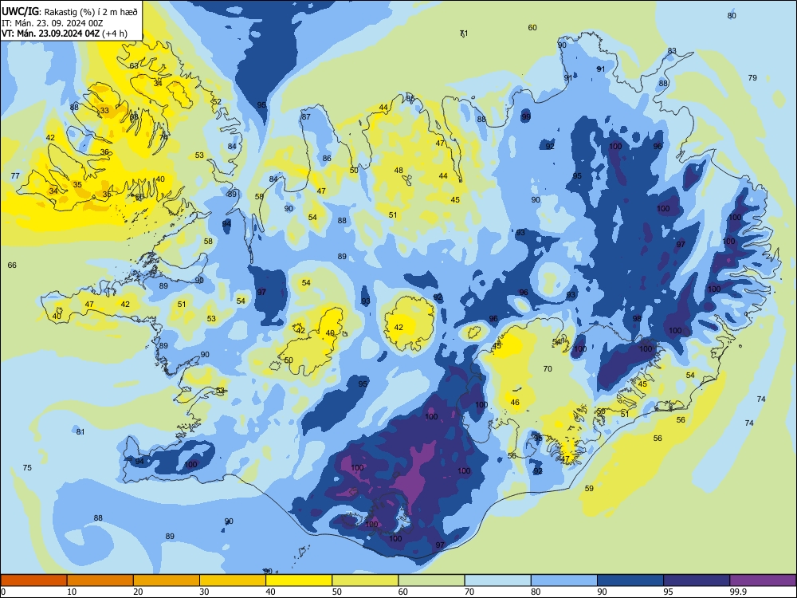Click the map value '86' in the north
The image size is (797, 598).
[x=327, y=158]
